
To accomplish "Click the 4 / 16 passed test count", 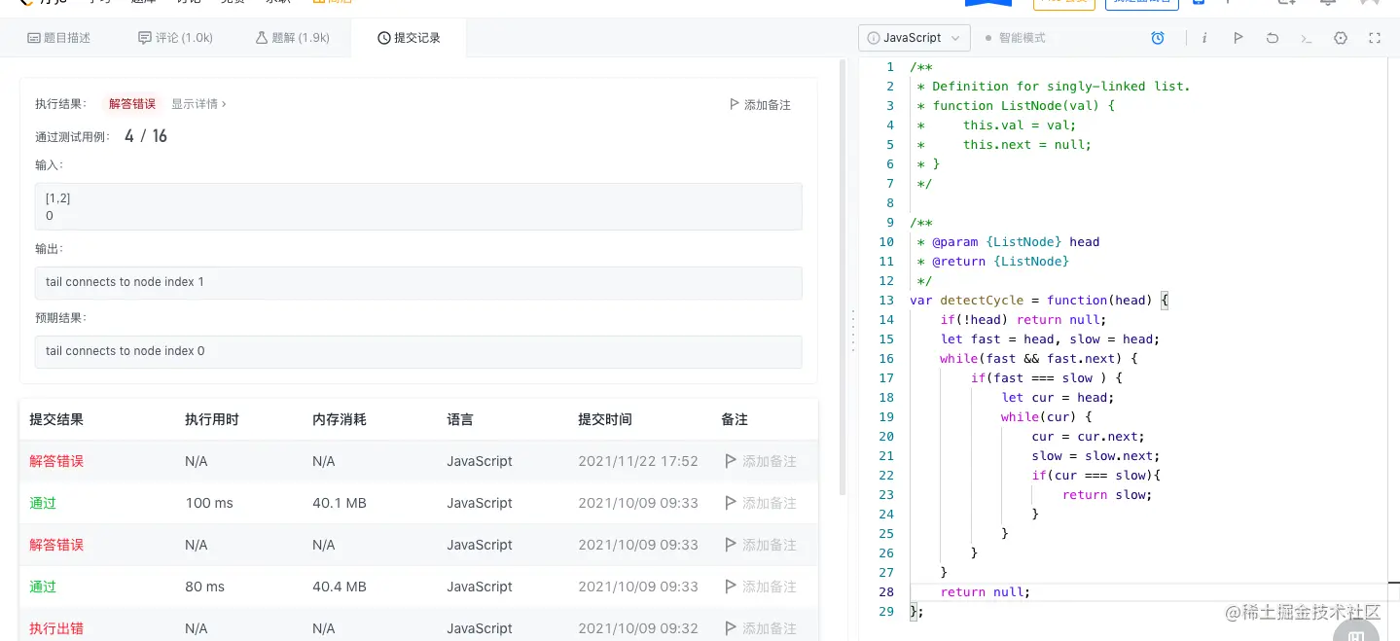I will coord(146,136).
